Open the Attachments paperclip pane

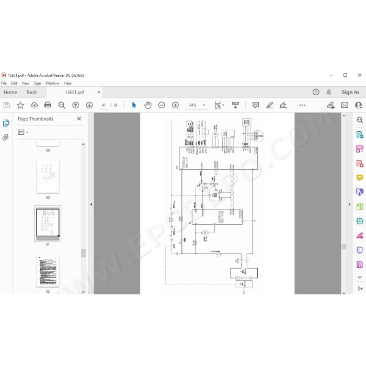pyautogui.click(x=6, y=137)
